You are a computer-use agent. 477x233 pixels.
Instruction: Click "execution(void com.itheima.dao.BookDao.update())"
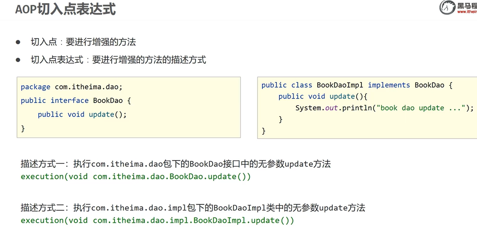coord(136,177)
